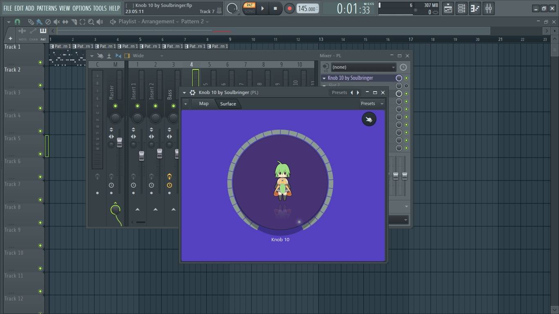559x314 pixels.
Task: Go to next preset in plugin title bar
Action: click(x=358, y=92)
